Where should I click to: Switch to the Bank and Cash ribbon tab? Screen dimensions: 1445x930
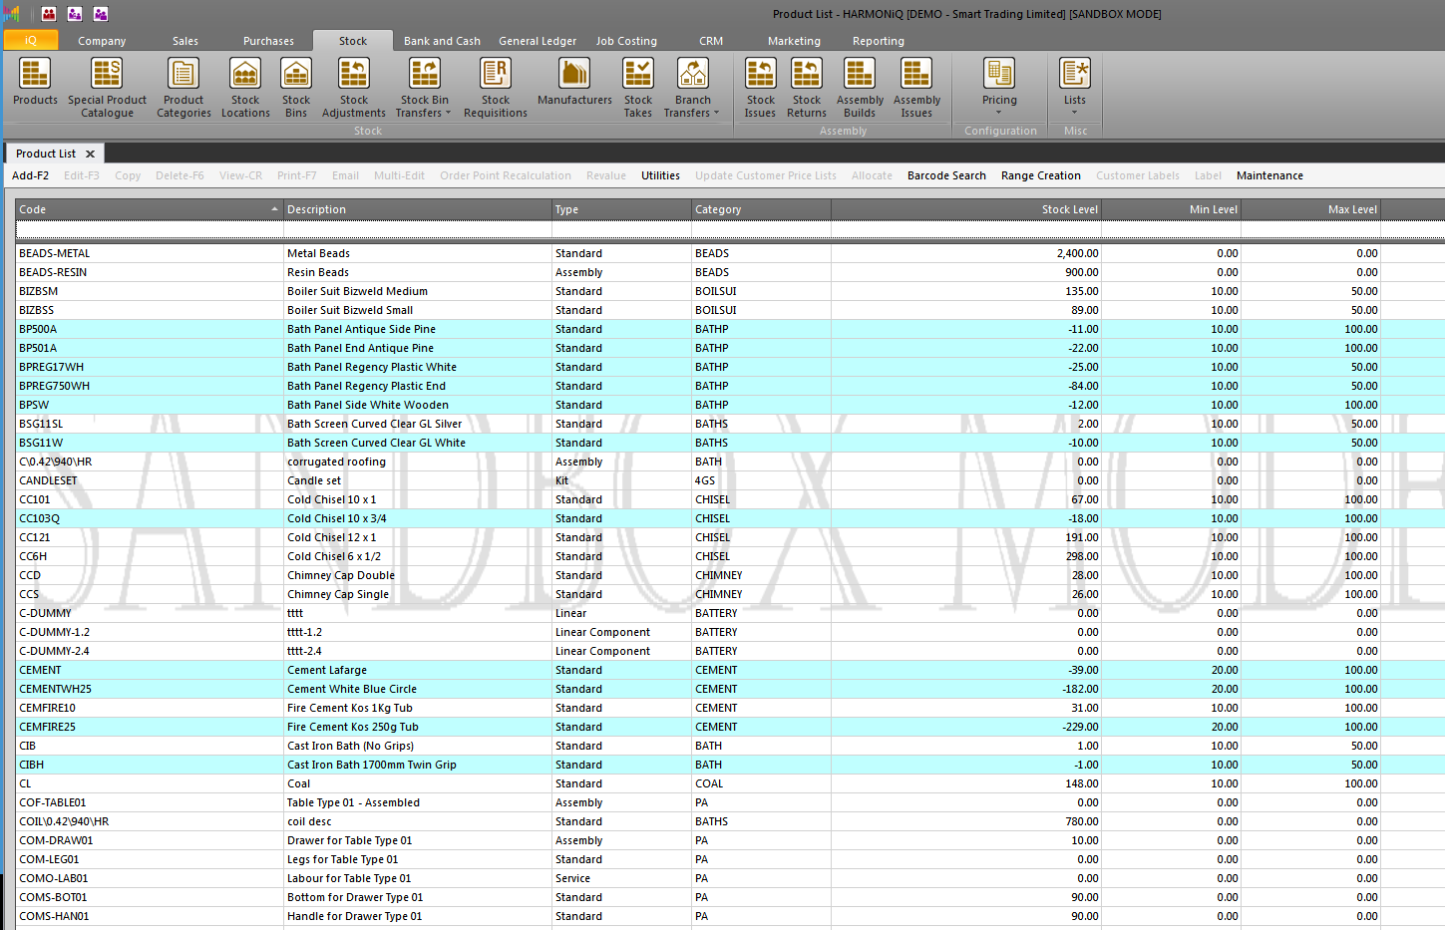click(x=442, y=41)
